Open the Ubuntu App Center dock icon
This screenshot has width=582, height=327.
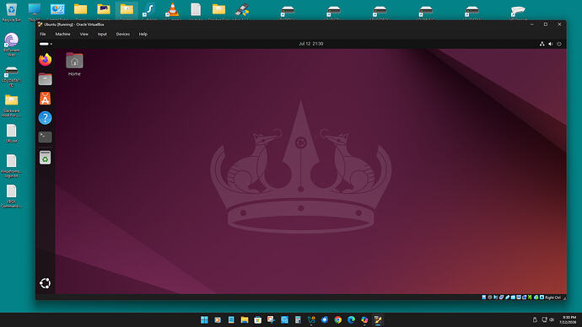point(45,99)
